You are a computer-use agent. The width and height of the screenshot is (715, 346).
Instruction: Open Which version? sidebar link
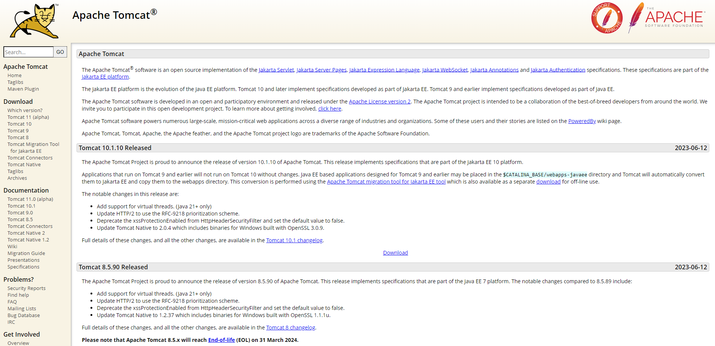click(x=25, y=110)
